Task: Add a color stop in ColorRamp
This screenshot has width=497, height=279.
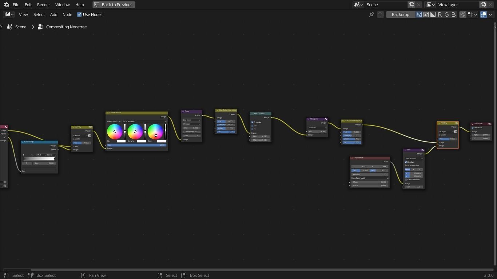Action: coord(24,155)
